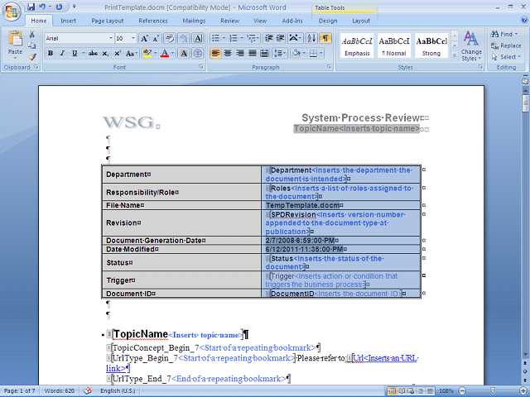Viewport: 530px width, 397px height.
Task: Open the borders dropdown arrow
Action: tap(320, 53)
